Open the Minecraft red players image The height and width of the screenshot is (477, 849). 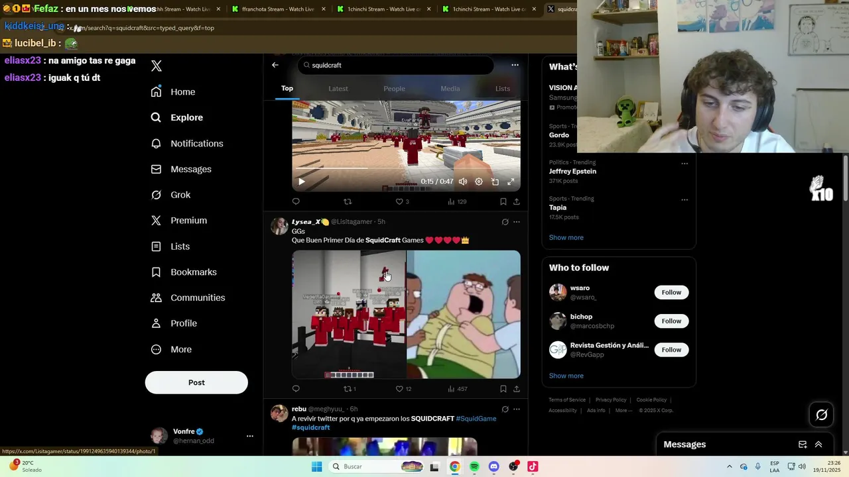click(x=349, y=314)
